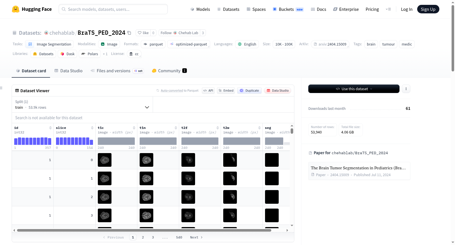Open the Dataset card tab
The image size is (455, 245).
click(31, 71)
